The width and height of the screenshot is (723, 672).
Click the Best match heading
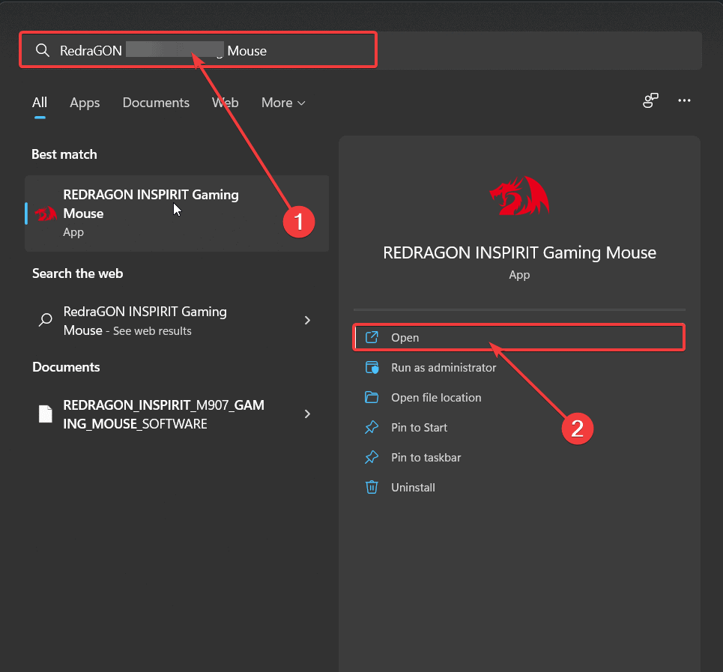tap(64, 154)
